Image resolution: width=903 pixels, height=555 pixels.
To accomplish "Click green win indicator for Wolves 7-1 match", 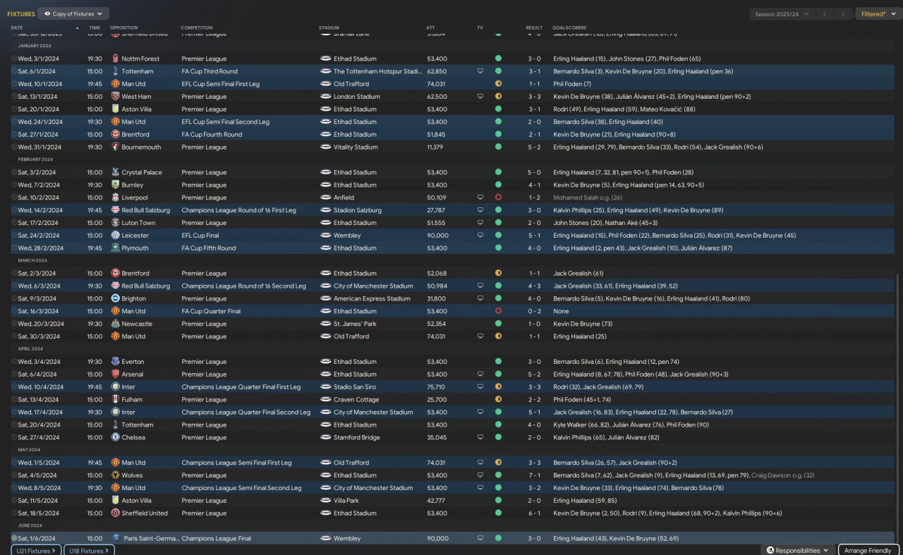I will click(x=498, y=475).
